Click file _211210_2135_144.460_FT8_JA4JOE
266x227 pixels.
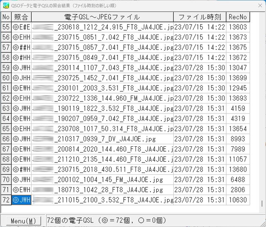[103, 159]
